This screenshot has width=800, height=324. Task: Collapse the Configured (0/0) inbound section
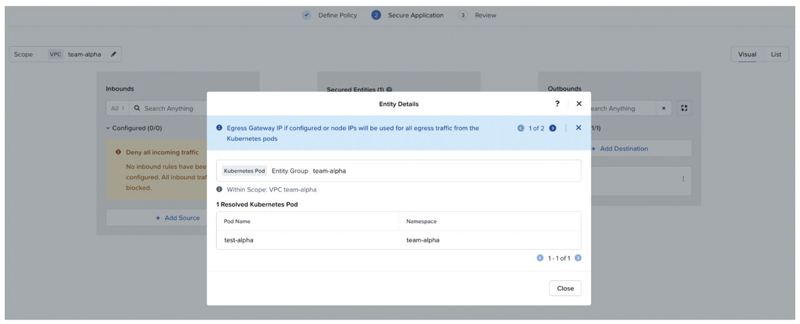coord(107,128)
